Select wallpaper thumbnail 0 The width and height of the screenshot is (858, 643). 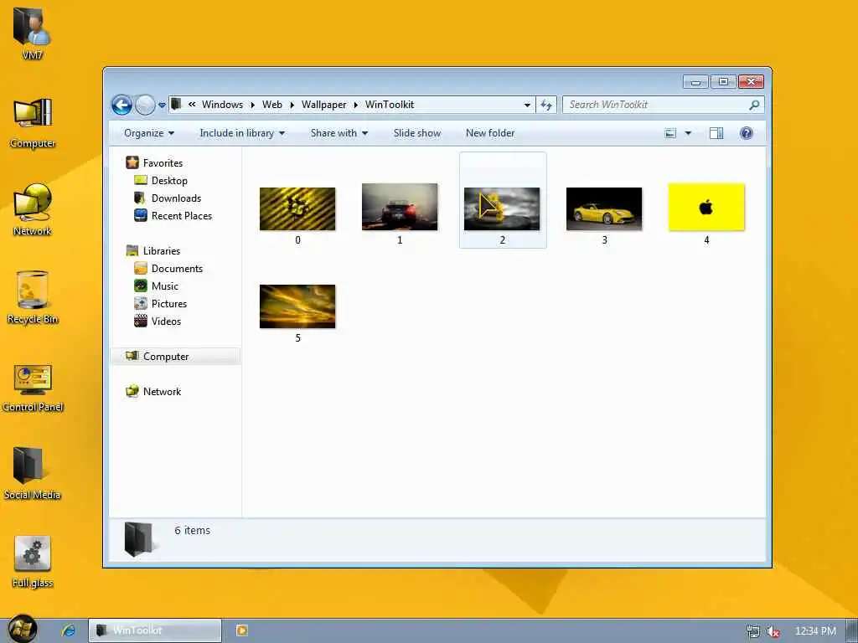pyautogui.click(x=297, y=208)
